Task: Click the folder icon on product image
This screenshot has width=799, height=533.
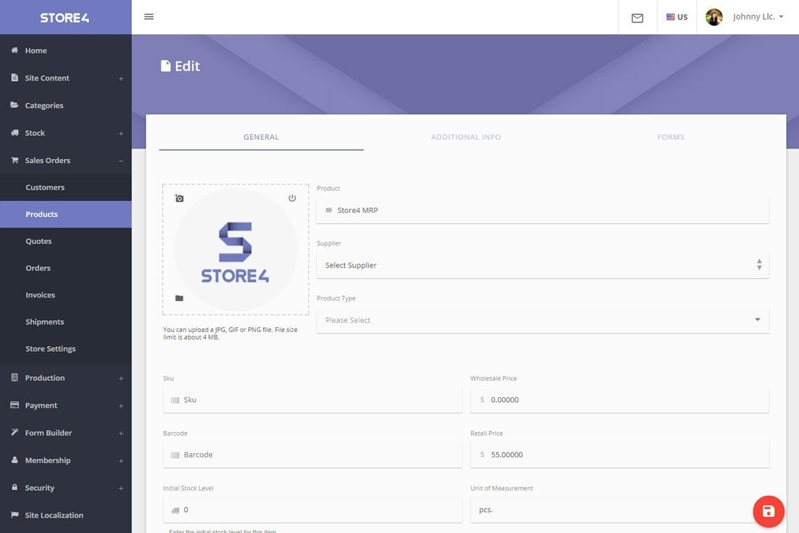Action: point(179,298)
